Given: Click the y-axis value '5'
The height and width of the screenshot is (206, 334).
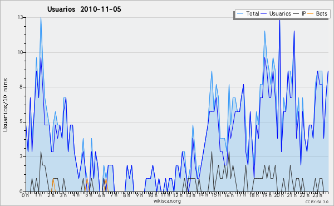Looking at the screenshot, I should (22, 122).
